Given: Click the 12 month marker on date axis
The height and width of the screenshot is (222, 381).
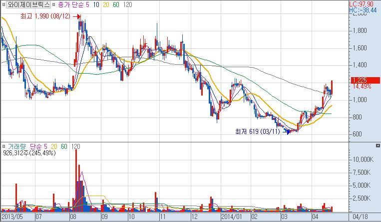Looking at the screenshot, I should 194,217.
